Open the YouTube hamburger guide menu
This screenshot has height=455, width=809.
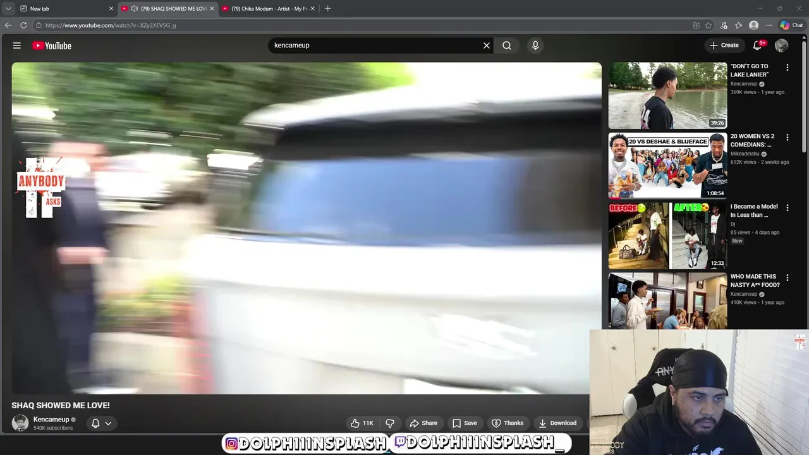(x=17, y=45)
